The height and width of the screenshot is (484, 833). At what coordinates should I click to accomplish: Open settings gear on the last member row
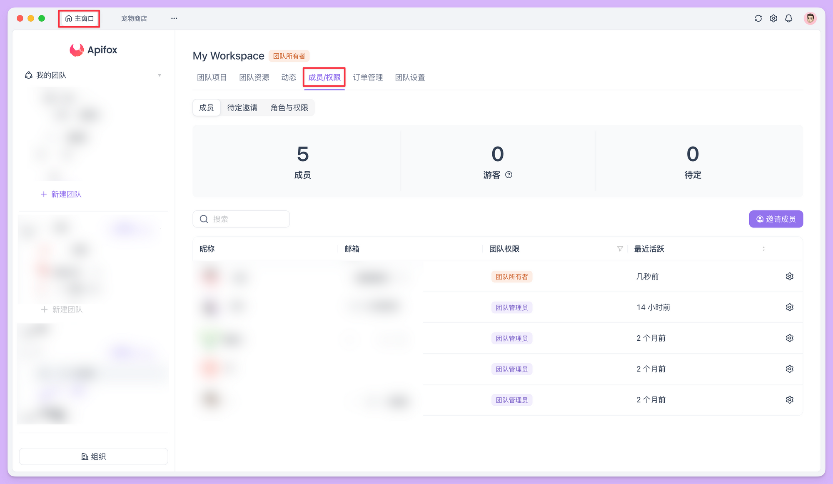click(789, 399)
